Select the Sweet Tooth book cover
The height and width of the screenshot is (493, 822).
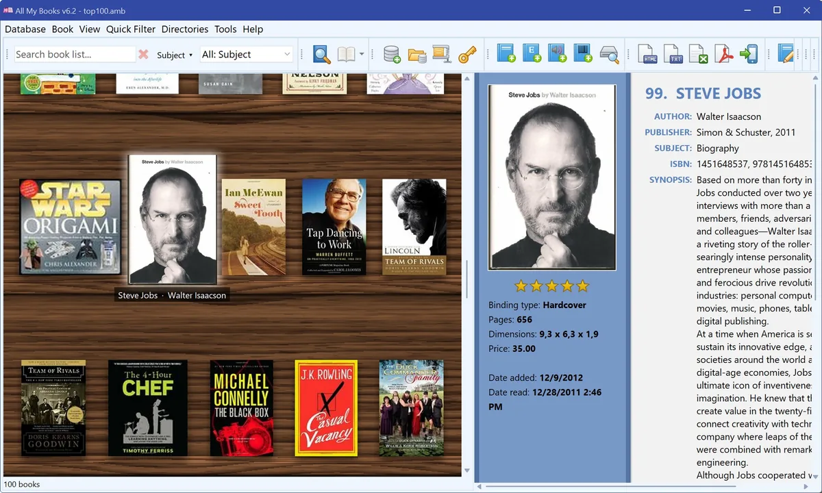253,227
